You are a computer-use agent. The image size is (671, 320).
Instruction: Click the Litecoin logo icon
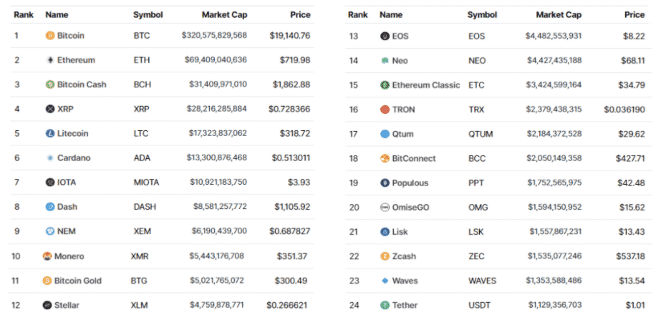(50, 133)
